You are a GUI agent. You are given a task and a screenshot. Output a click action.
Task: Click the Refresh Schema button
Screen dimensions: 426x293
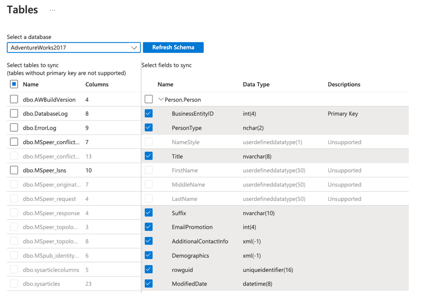(173, 48)
